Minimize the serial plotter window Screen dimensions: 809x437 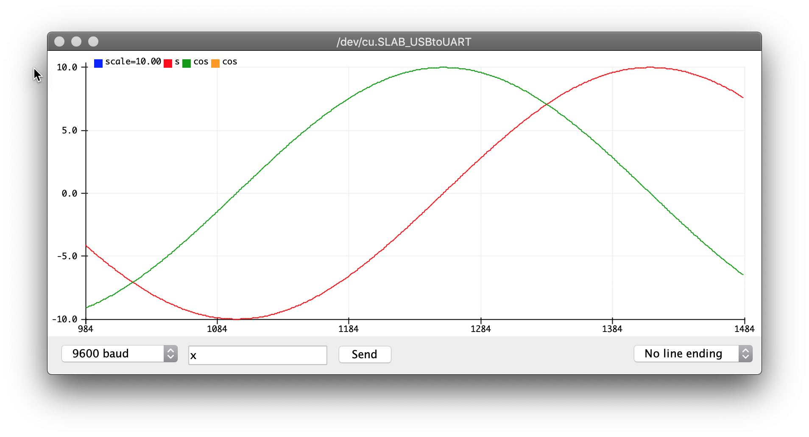pyautogui.click(x=76, y=41)
